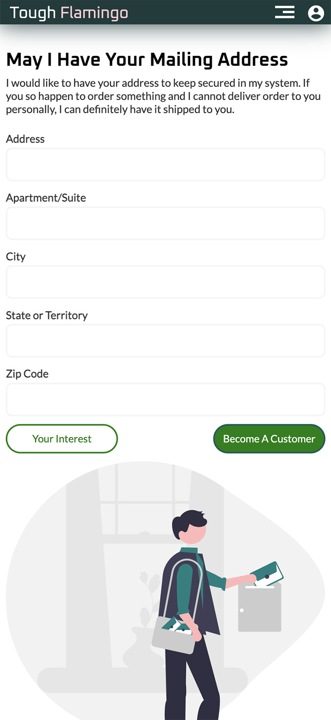The image size is (331, 720).
Task: Focus the Address input field
Action: 165,165
